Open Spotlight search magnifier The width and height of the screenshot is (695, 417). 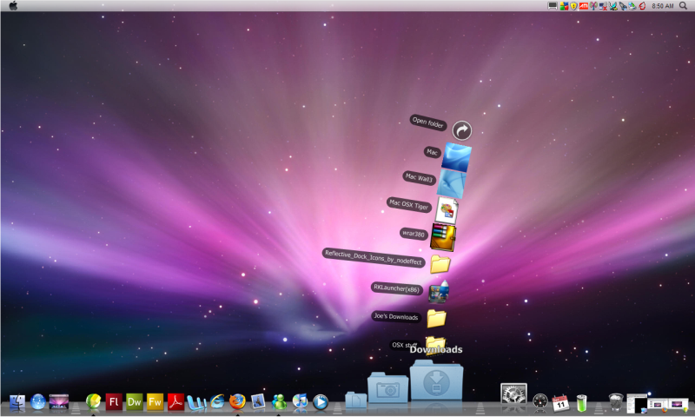point(684,6)
